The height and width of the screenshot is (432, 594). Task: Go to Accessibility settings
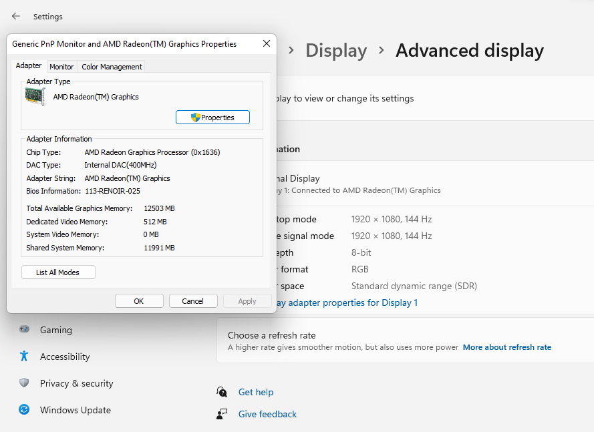[x=65, y=357]
